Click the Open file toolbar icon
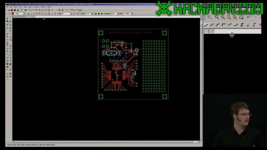Screen dimensions: 267x150 coord(9,10)
